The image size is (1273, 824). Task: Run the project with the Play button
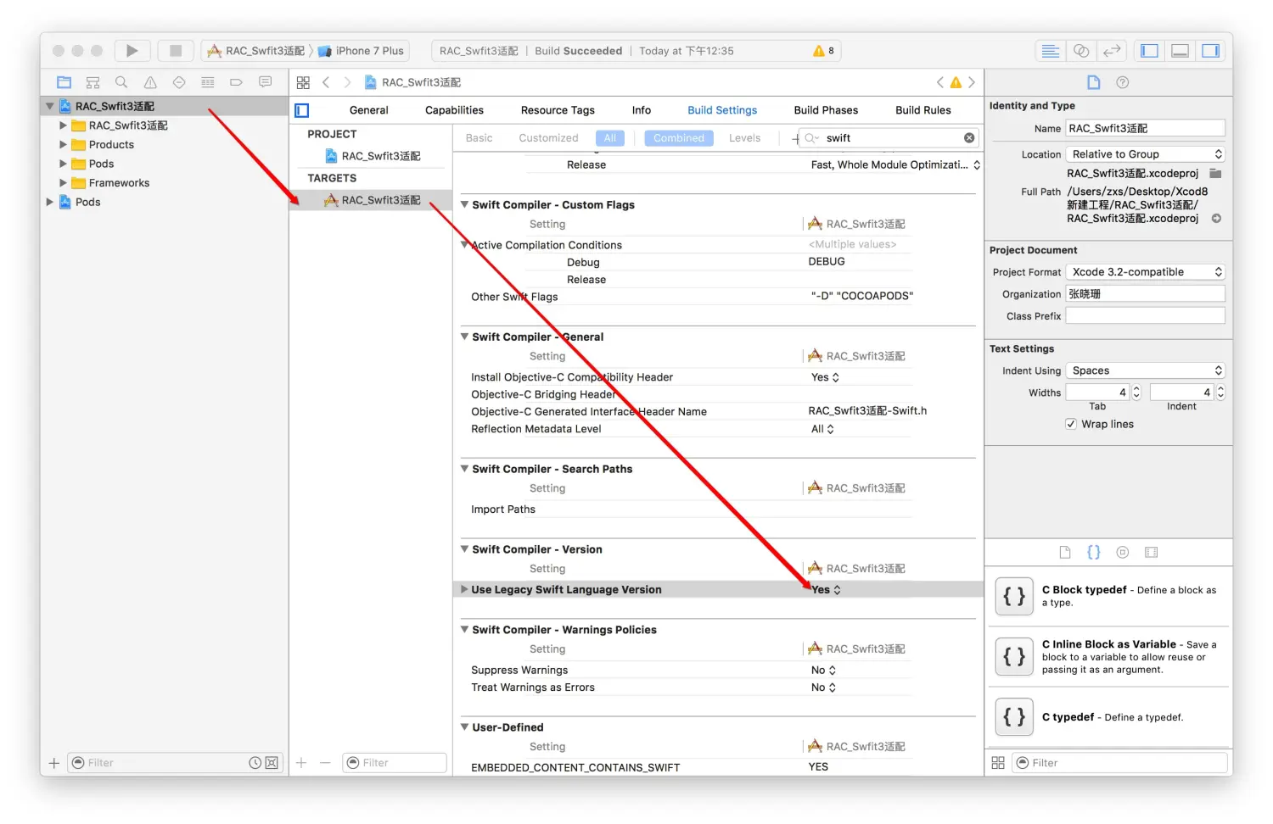tap(132, 51)
